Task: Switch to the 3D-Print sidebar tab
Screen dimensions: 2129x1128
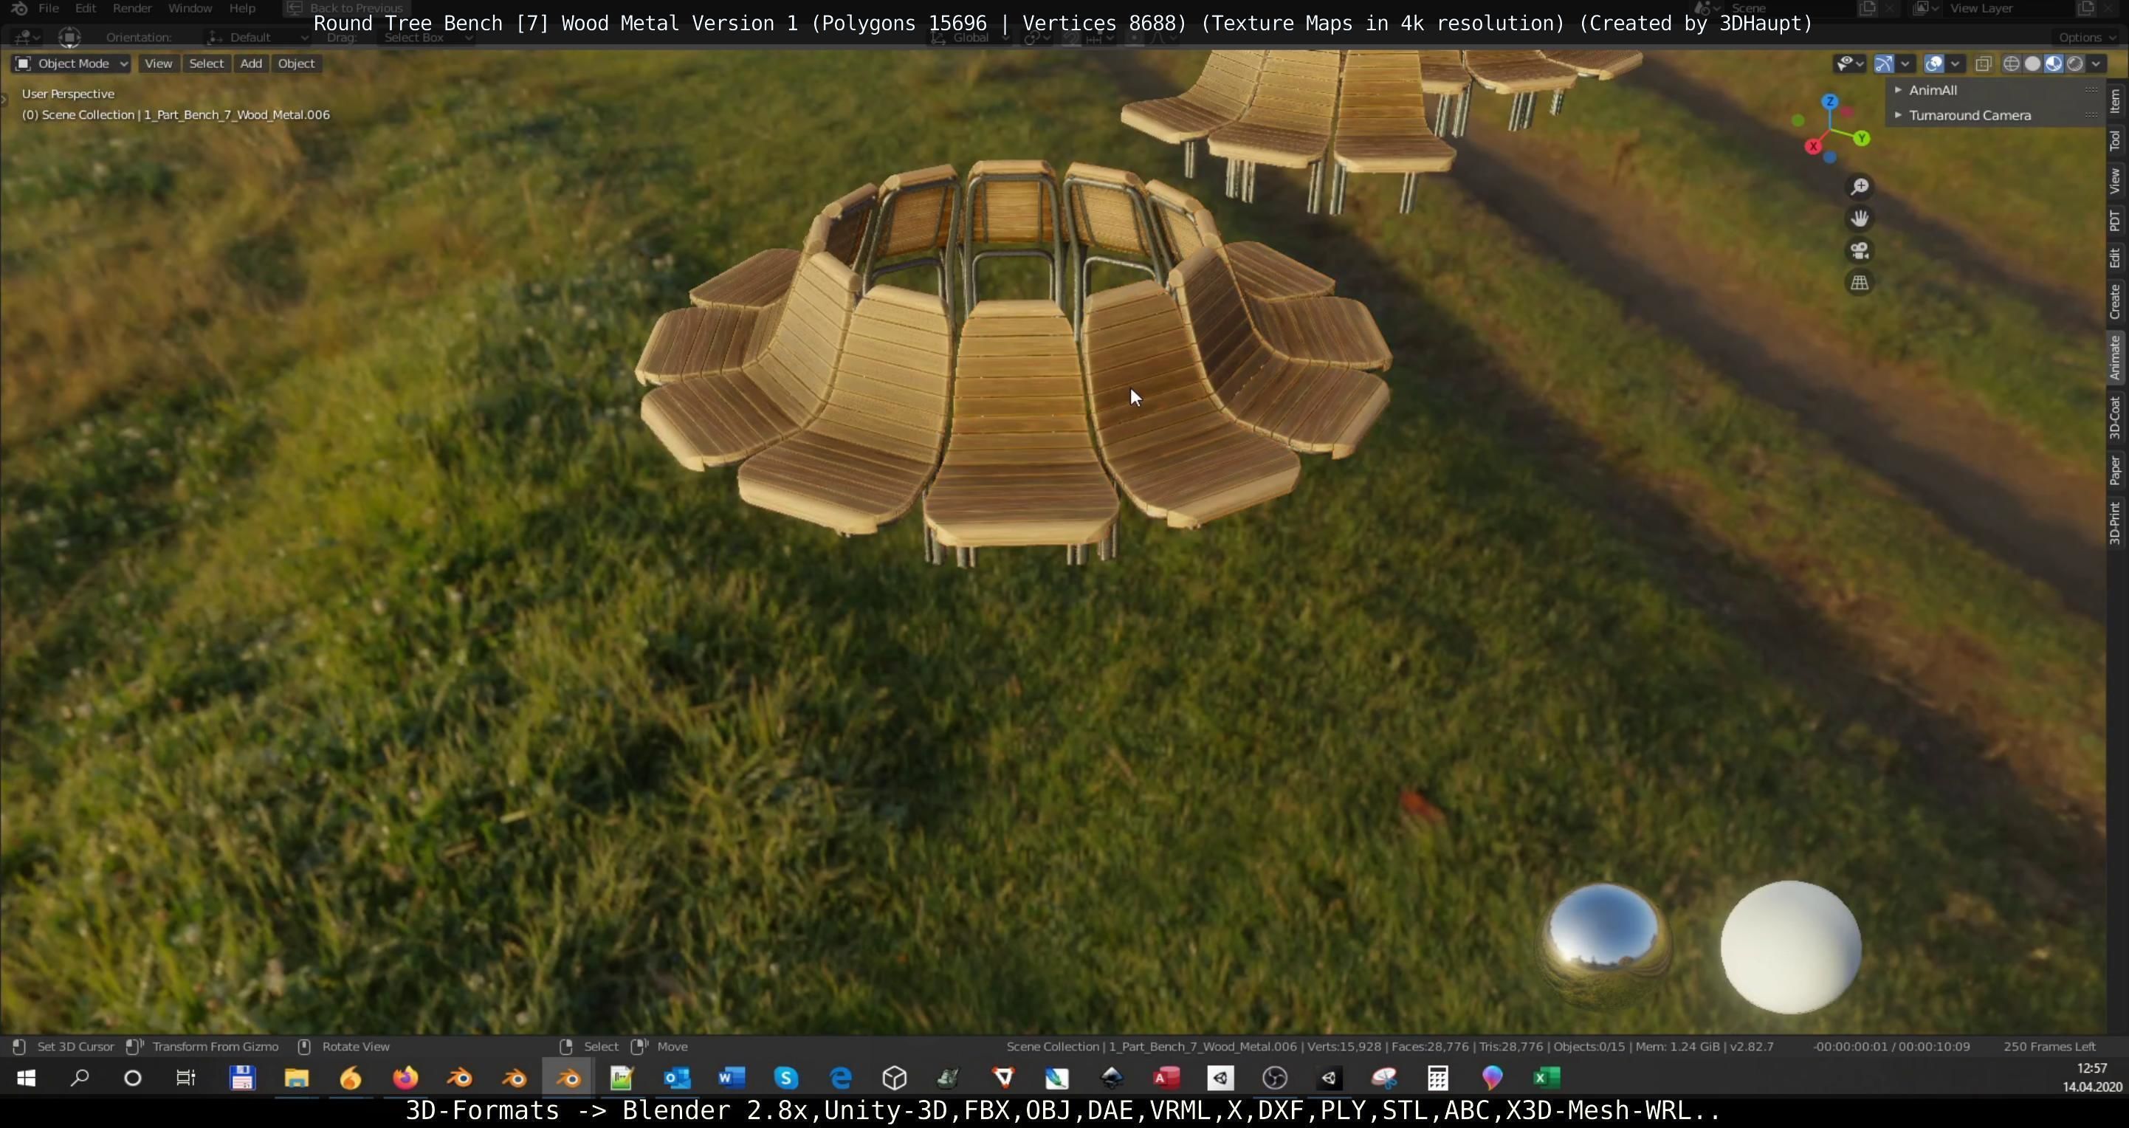Action: click(x=2115, y=523)
